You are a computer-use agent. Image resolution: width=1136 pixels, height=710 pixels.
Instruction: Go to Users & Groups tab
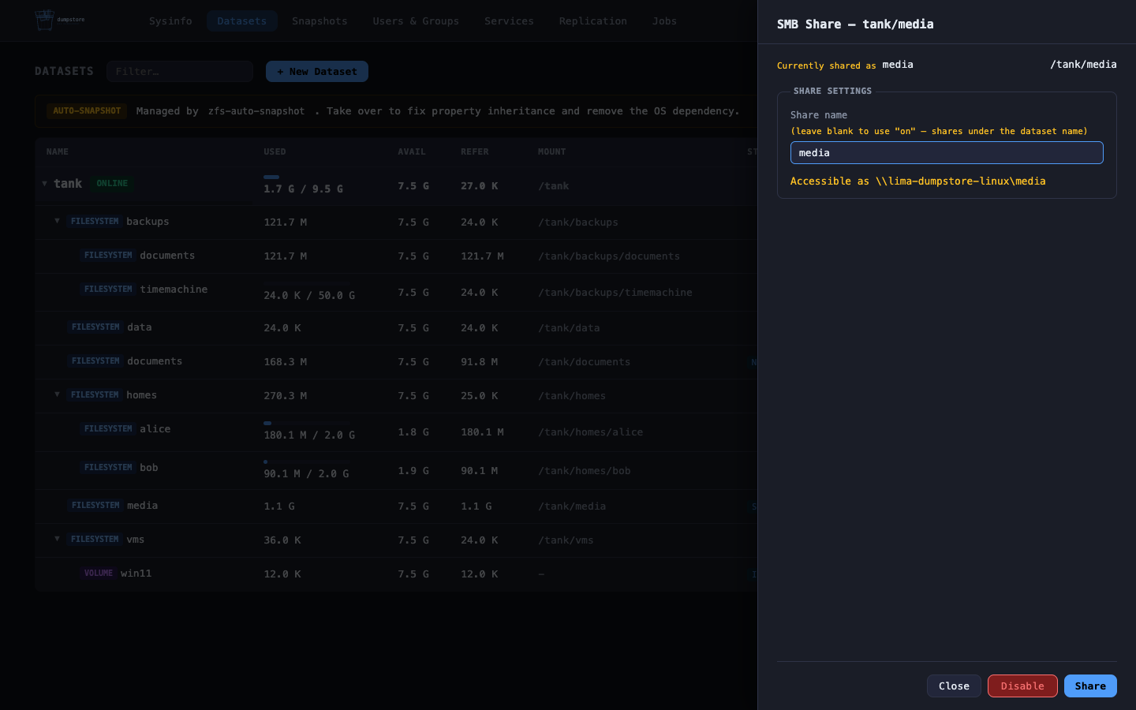[x=416, y=21]
